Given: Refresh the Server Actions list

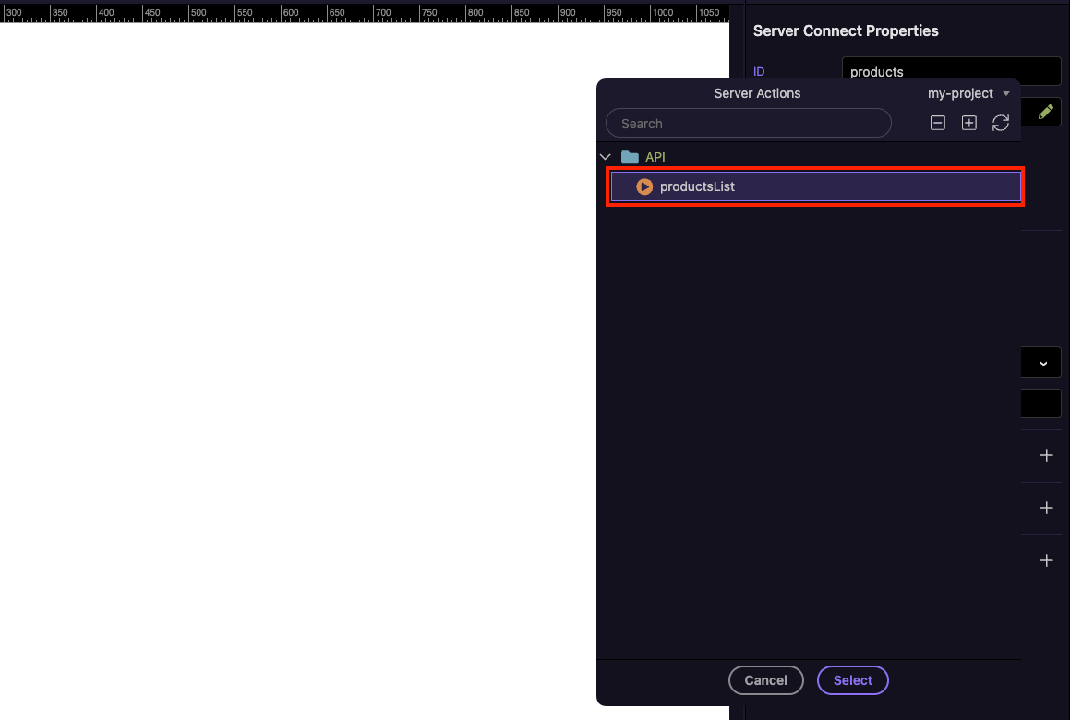Looking at the screenshot, I should coord(1000,123).
